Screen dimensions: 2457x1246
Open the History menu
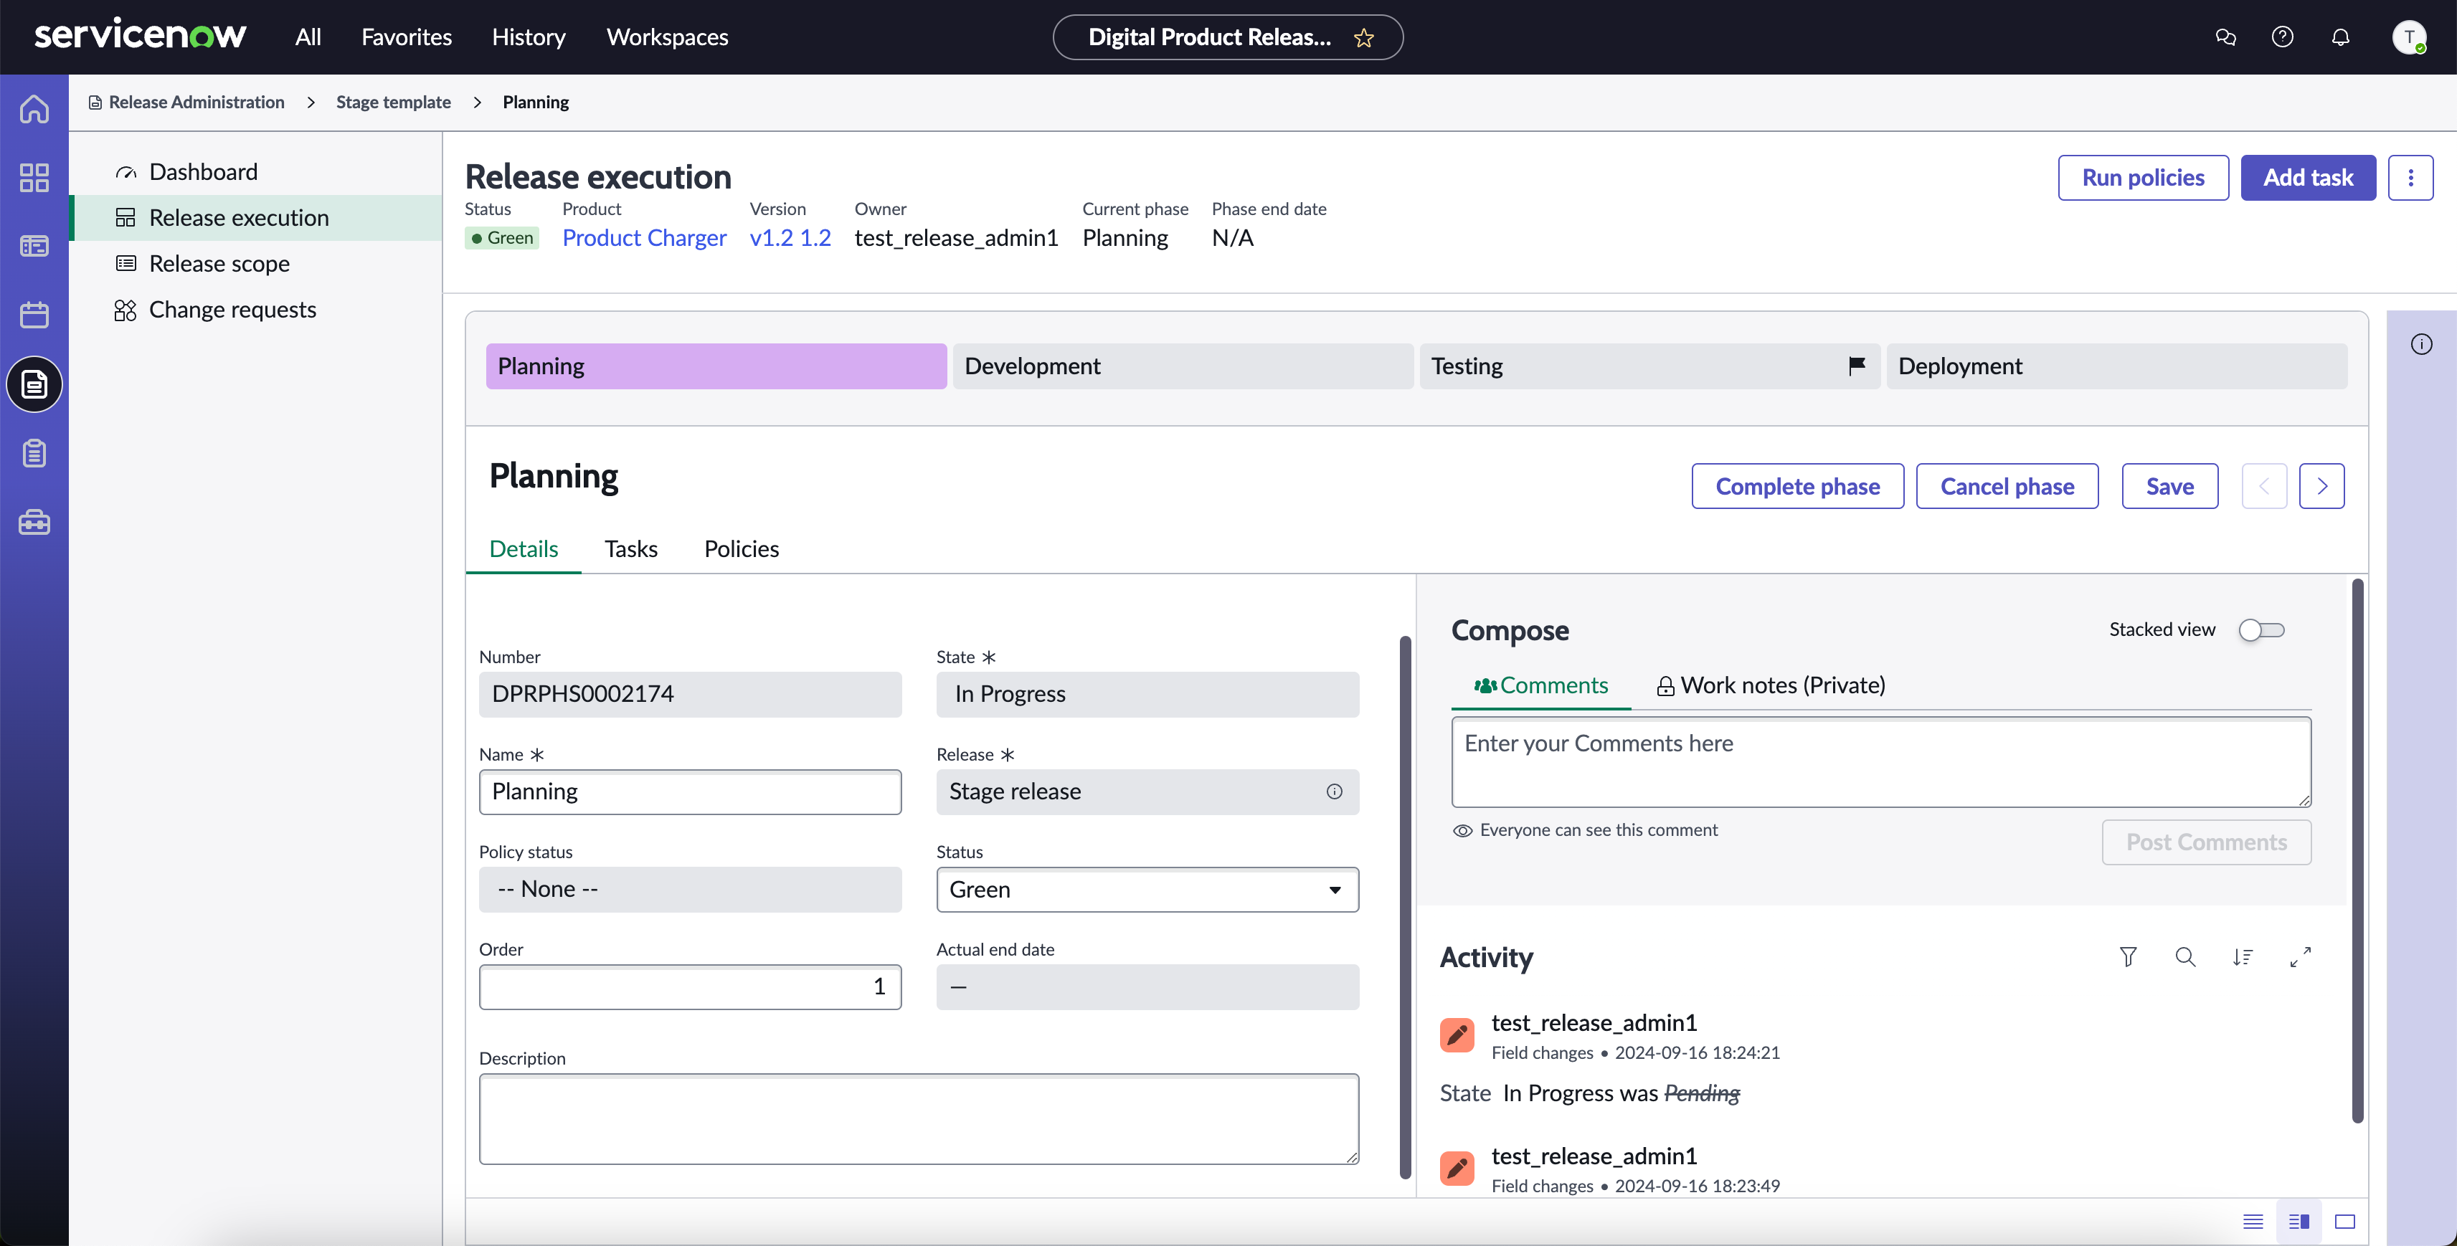point(529,37)
